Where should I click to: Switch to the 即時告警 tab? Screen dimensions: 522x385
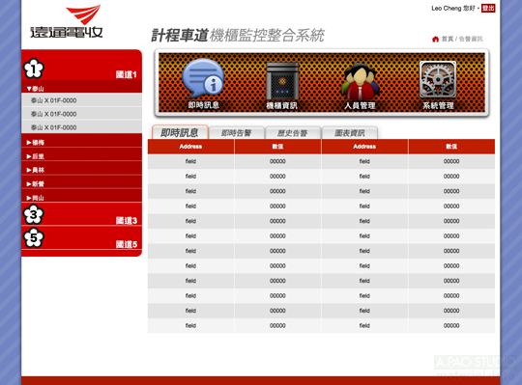click(237, 133)
